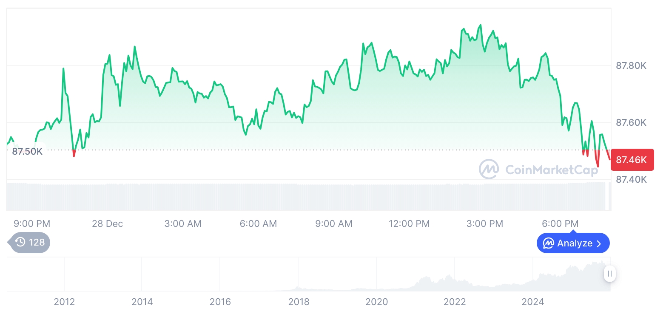Select 2022 on the navigator timeline
The image size is (666, 311).
click(x=455, y=302)
